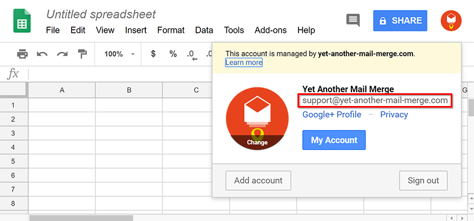Click the redo arrow icon
474x221 pixels.
pyautogui.click(x=63, y=54)
